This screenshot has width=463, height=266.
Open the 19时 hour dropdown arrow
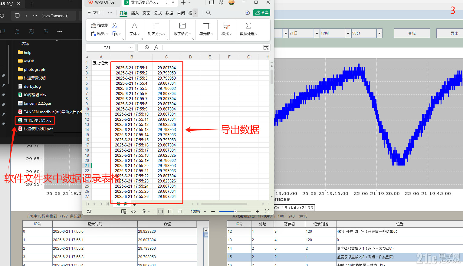[x=348, y=33]
